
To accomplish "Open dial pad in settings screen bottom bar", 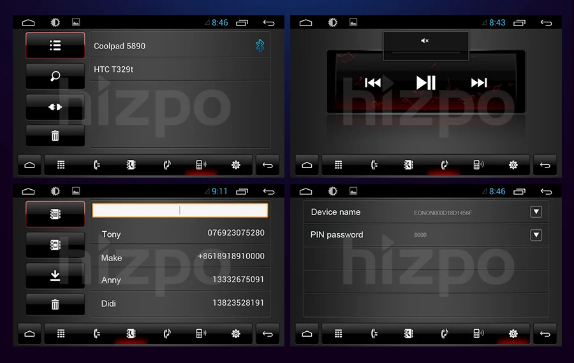I will click(339, 334).
